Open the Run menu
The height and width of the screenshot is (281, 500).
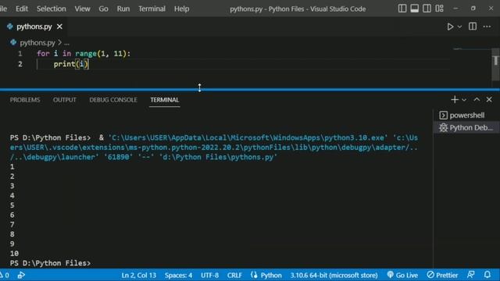click(x=123, y=9)
